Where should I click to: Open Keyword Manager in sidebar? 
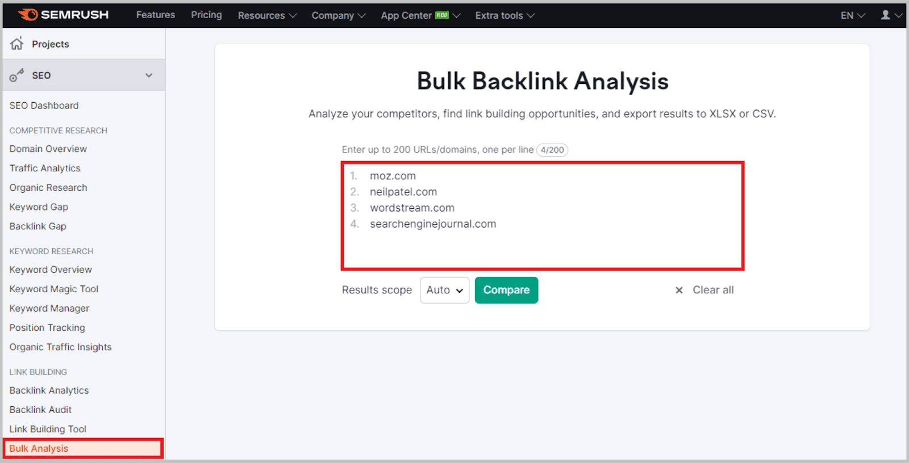pos(49,308)
